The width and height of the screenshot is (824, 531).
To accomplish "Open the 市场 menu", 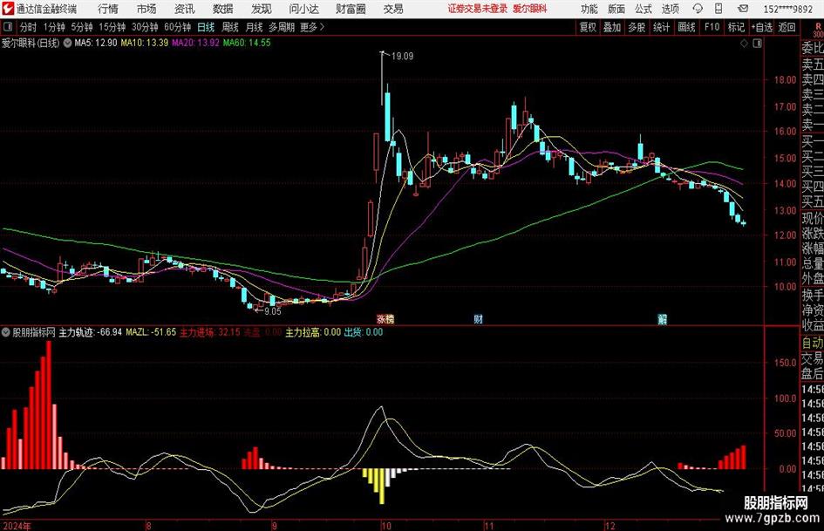I will pos(146,9).
